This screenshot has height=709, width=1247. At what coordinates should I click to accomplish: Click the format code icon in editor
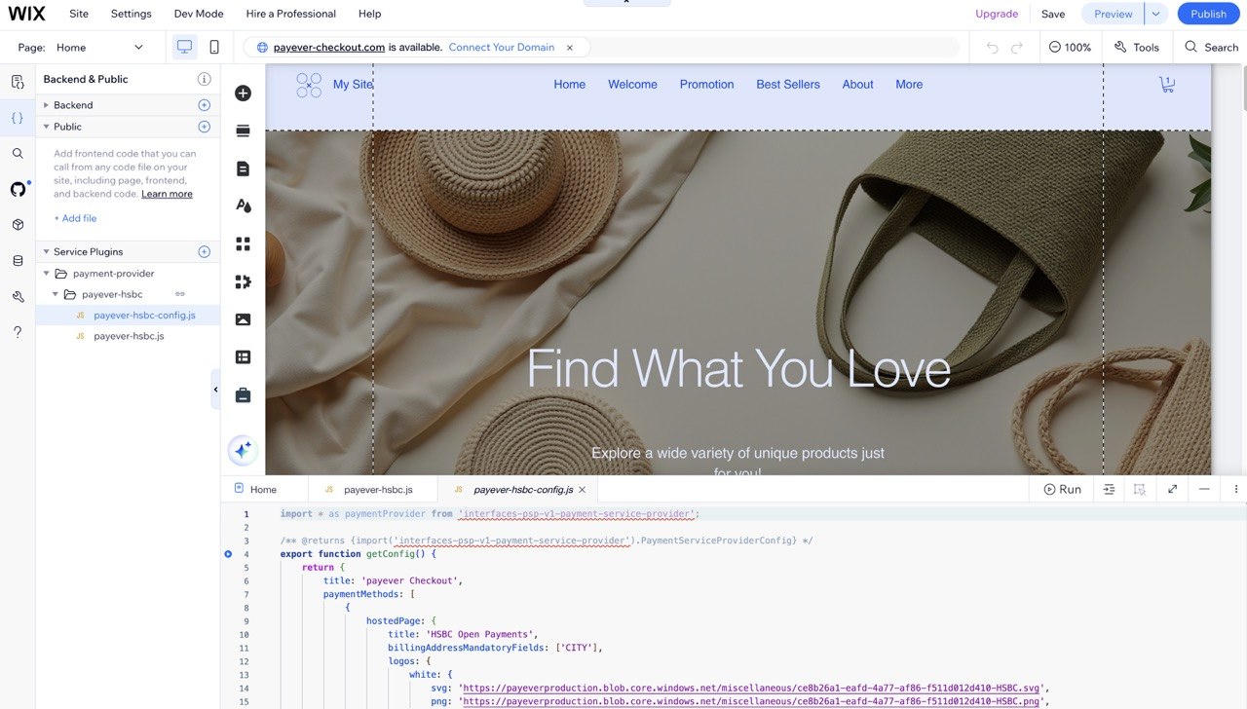[x=1109, y=489]
